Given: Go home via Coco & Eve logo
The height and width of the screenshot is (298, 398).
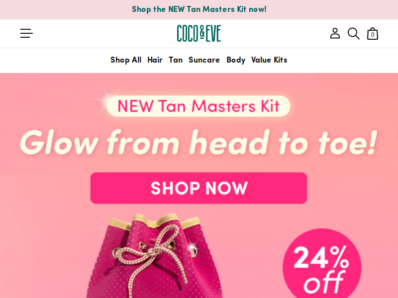Looking at the screenshot, I should coord(199,33).
